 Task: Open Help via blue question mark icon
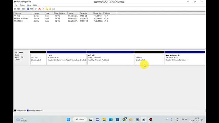[x=28, y=9]
